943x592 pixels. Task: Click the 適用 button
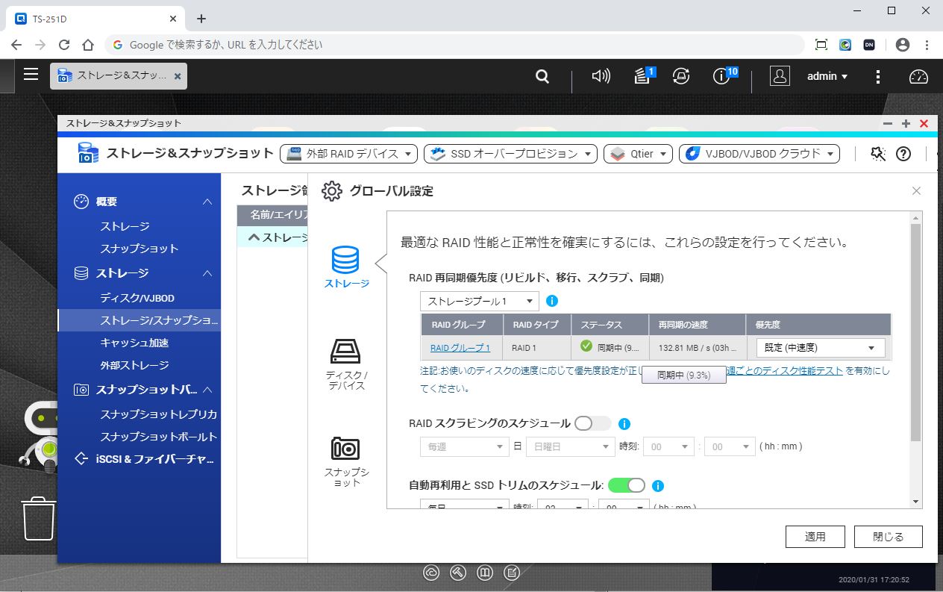click(x=815, y=536)
